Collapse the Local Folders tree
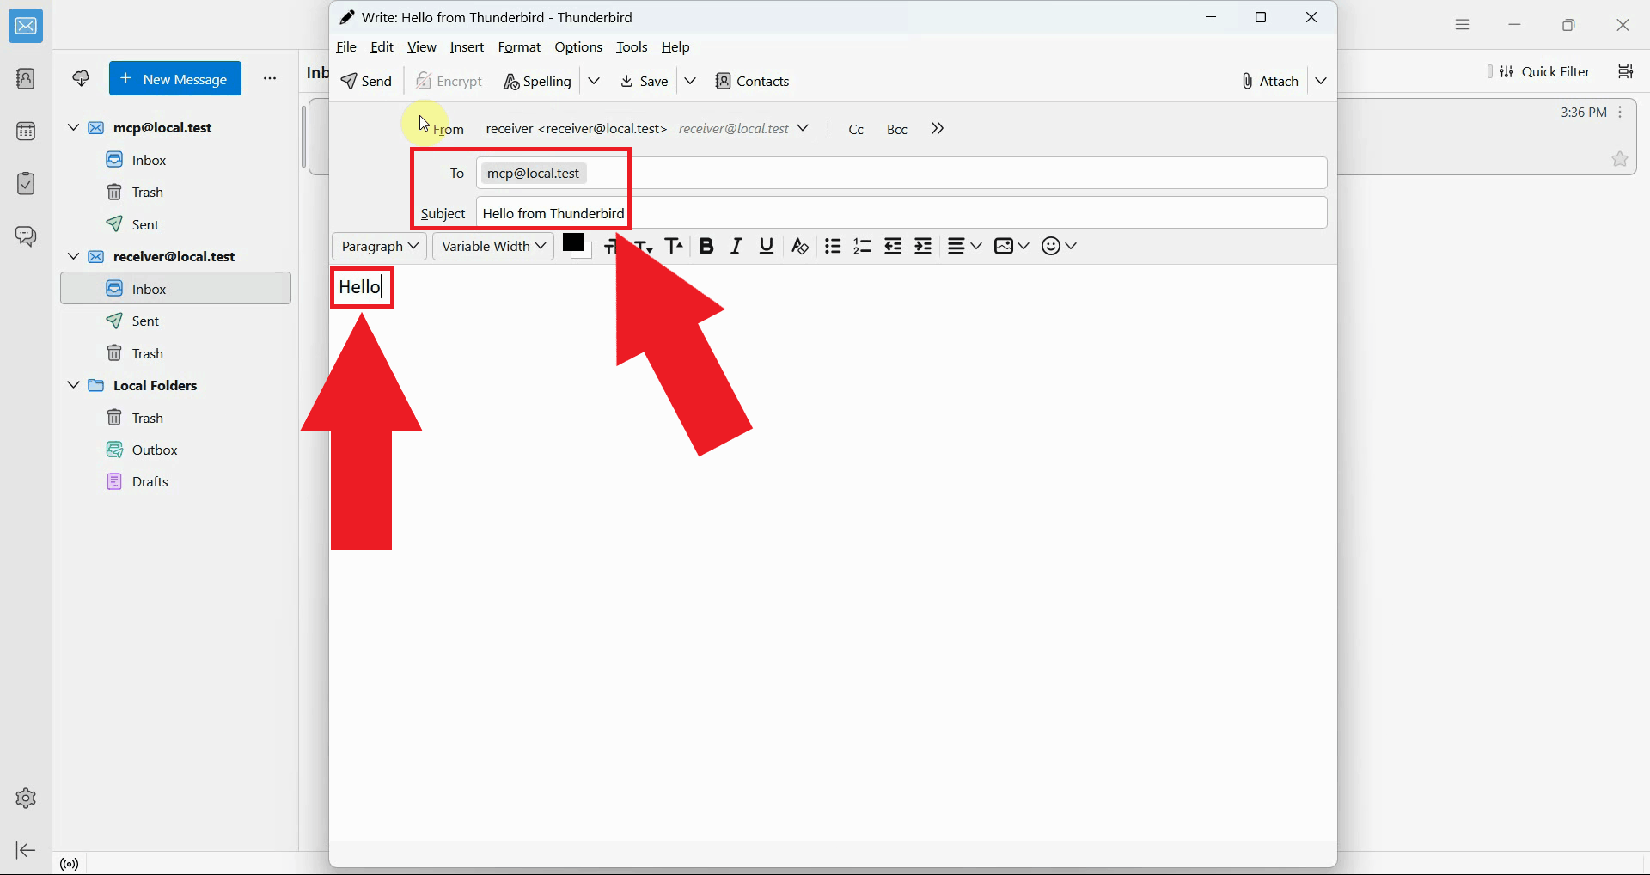This screenshot has width=1650, height=875. (72, 385)
